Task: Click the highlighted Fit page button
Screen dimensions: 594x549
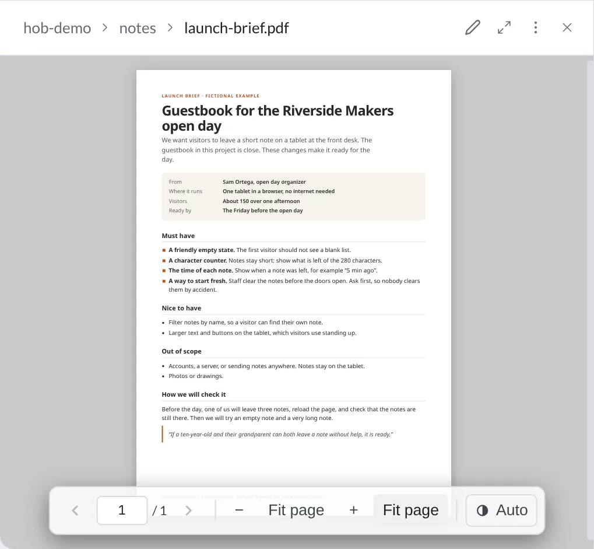Action: point(410,510)
